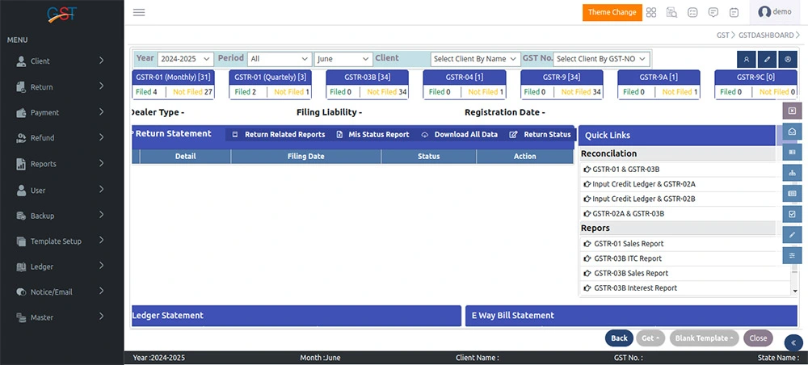Open Select Client By Name dropdown
The width and height of the screenshot is (808, 365).
pyautogui.click(x=475, y=59)
